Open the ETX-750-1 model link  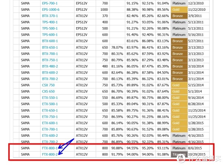point(50,117)
